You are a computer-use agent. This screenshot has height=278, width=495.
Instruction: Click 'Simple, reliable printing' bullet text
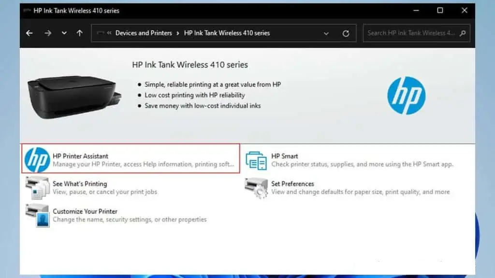pos(213,84)
